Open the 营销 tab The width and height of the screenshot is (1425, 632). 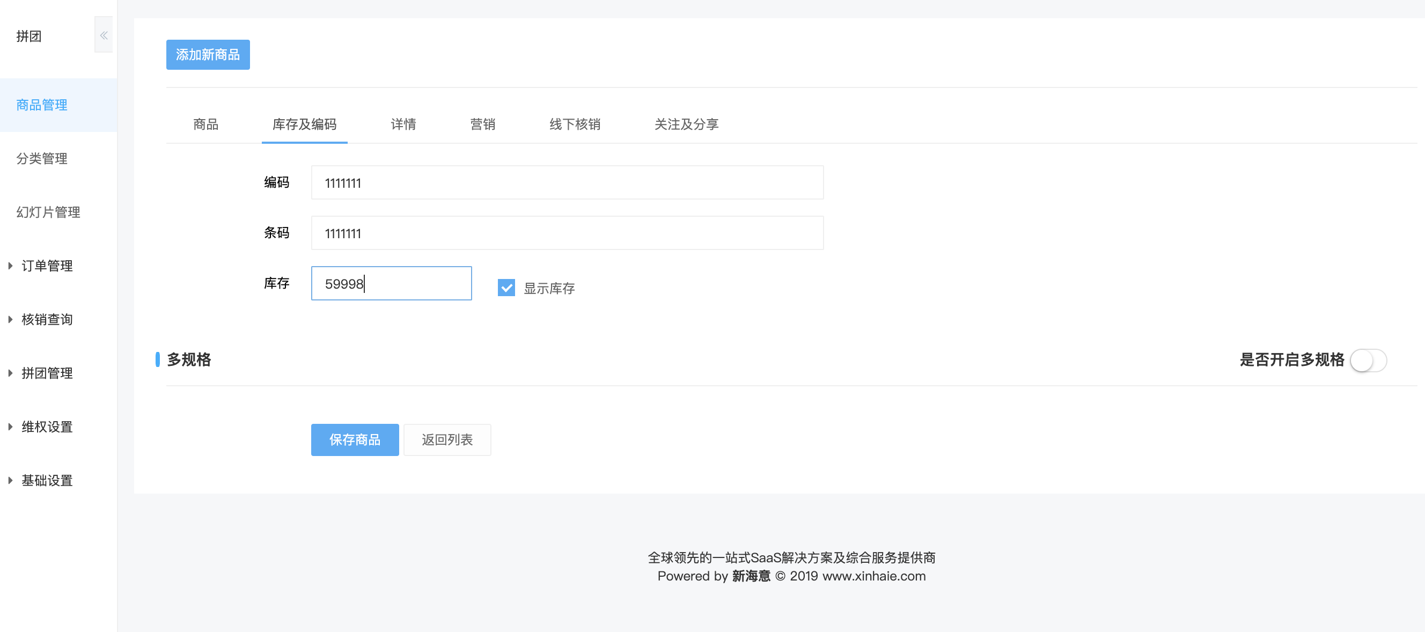click(482, 124)
